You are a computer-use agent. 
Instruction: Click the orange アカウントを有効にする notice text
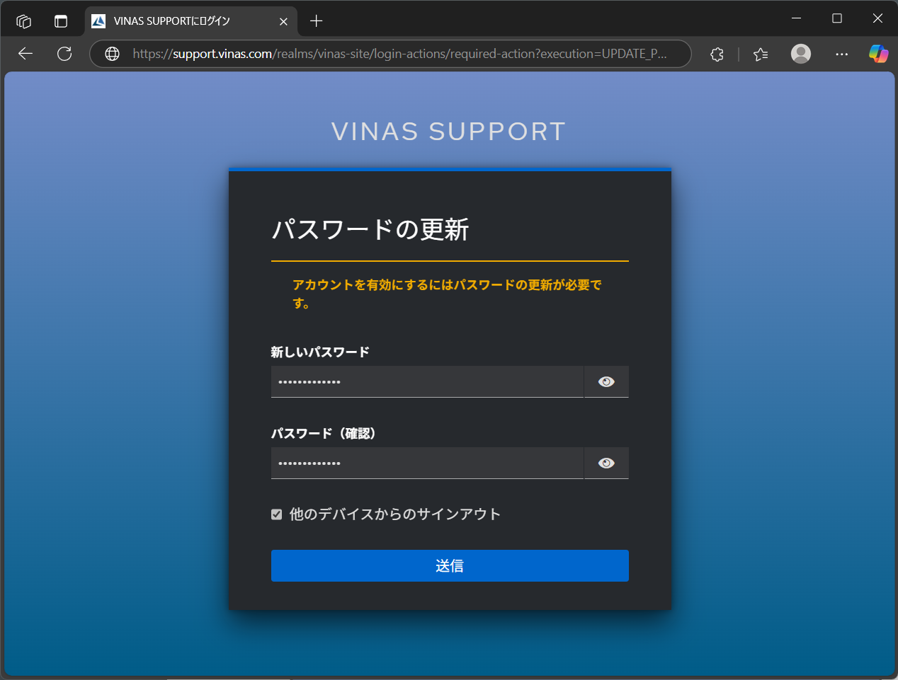point(447,294)
